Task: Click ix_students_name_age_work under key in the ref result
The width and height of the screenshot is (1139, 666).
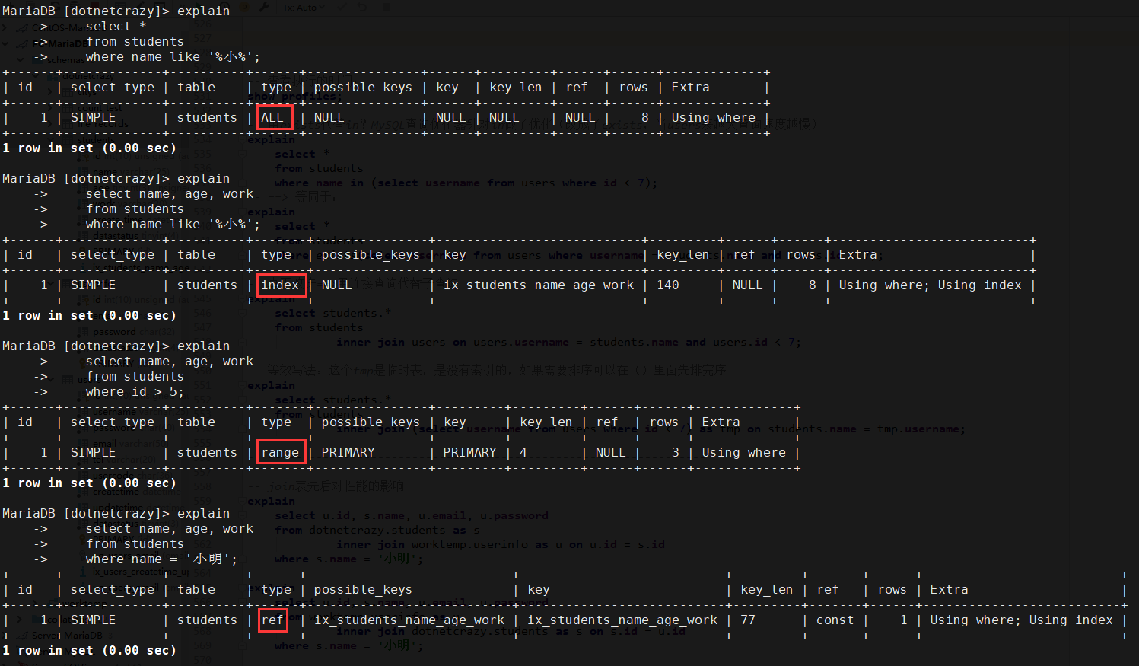Action: click(622, 620)
